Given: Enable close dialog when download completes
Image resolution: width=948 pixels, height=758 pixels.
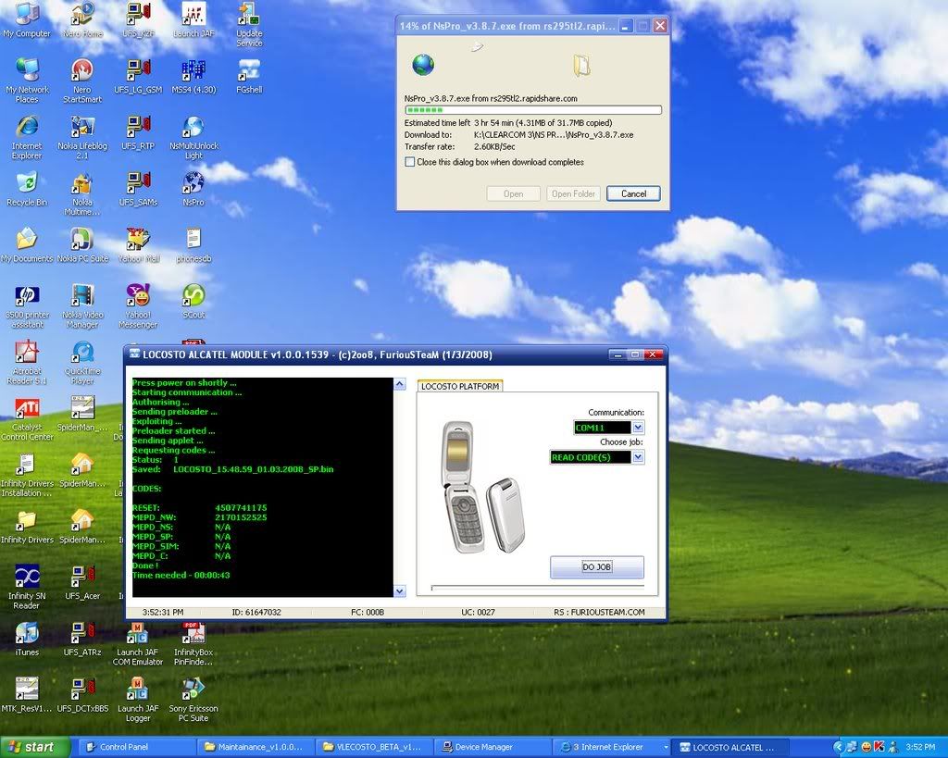Looking at the screenshot, I should point(410,162).
